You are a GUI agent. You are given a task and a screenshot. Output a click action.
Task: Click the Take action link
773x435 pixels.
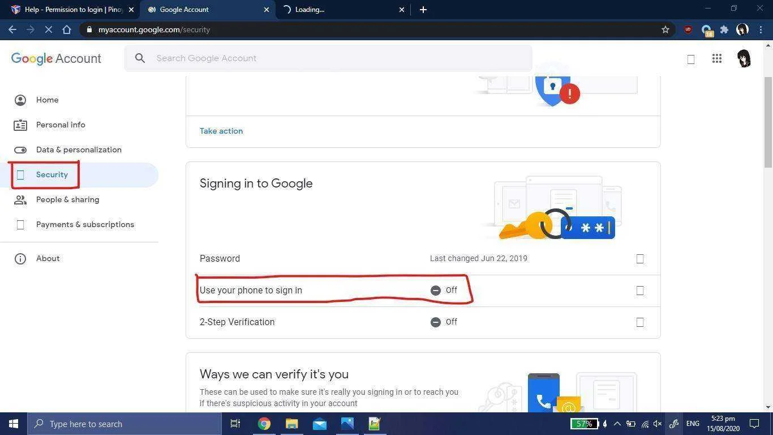point(221,131)
